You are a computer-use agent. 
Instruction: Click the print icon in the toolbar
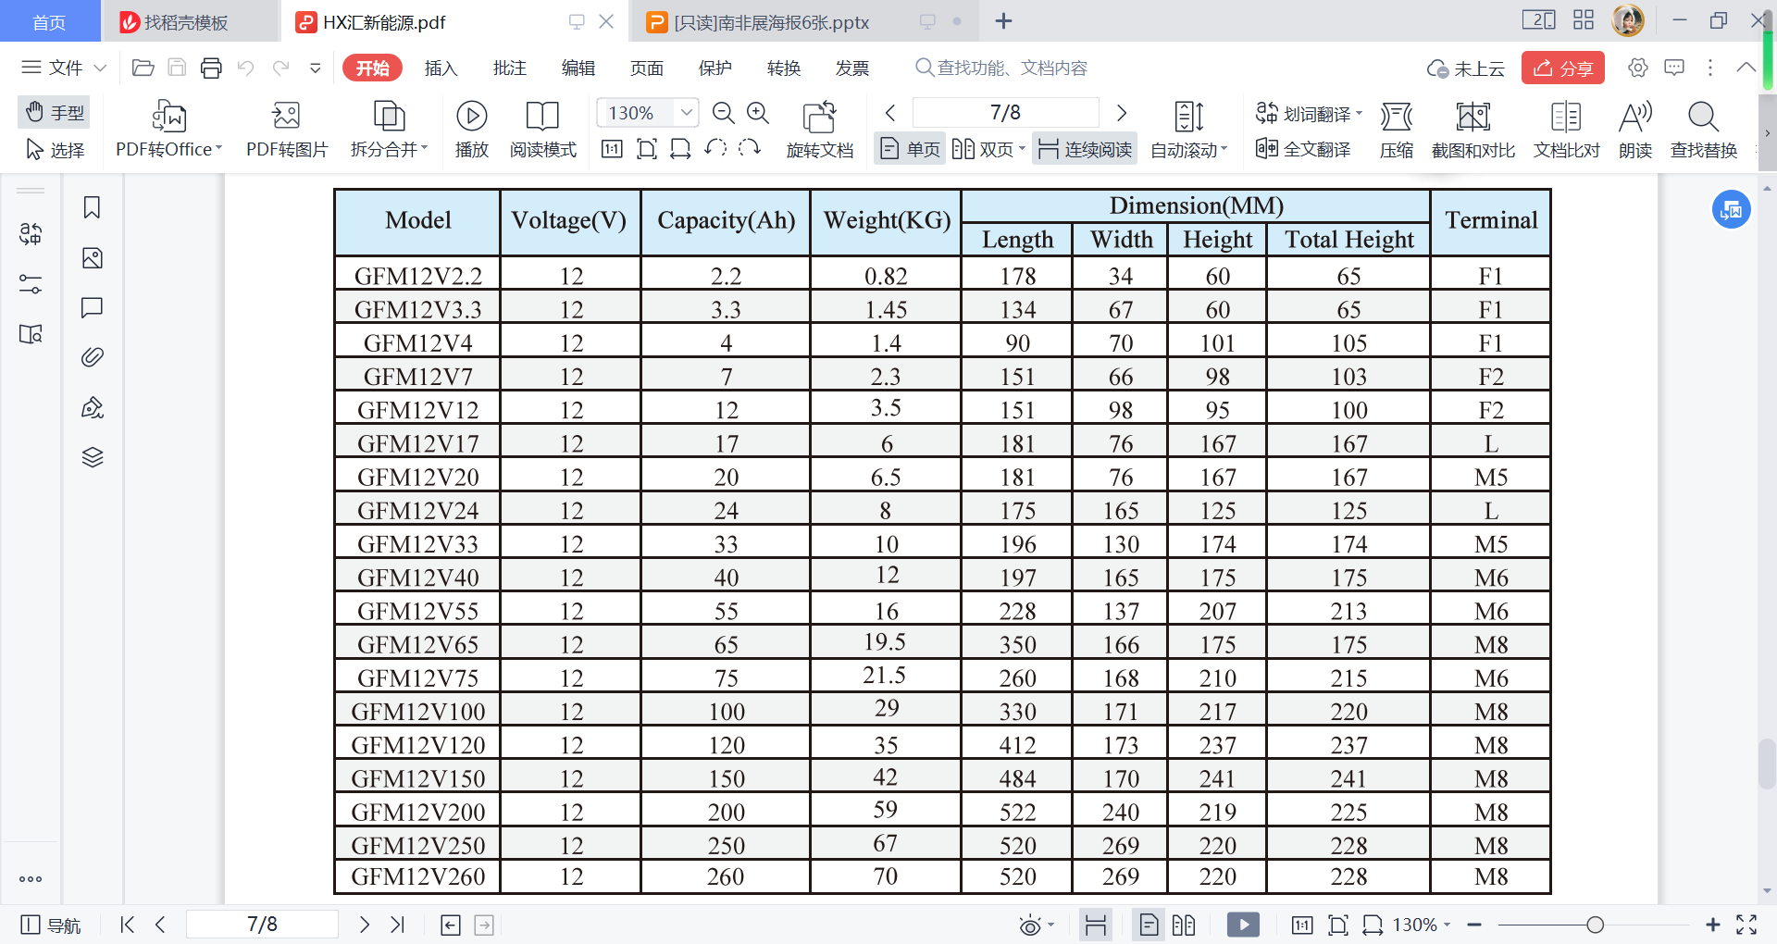[211, 68]
